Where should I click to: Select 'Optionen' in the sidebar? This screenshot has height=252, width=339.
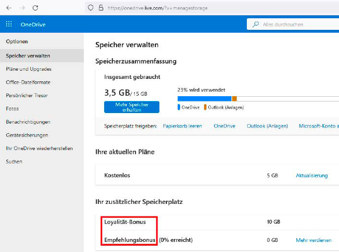17,41
